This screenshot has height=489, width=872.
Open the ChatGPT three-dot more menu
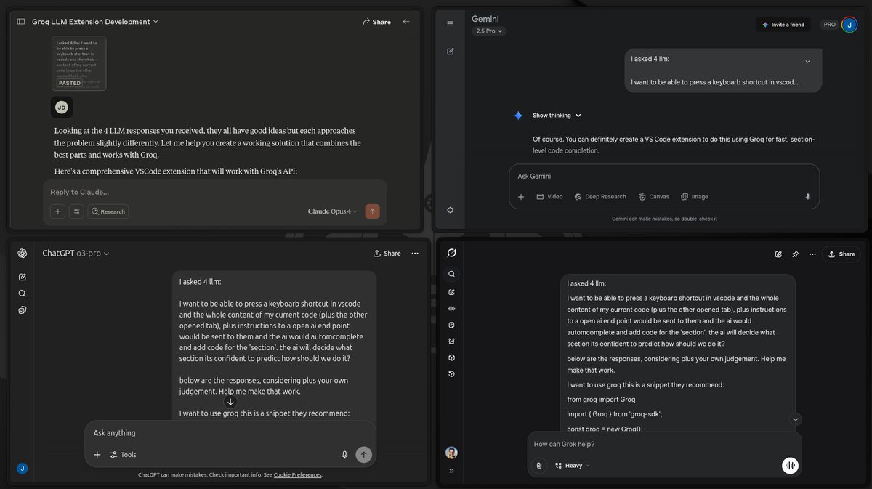coord(415,254)
